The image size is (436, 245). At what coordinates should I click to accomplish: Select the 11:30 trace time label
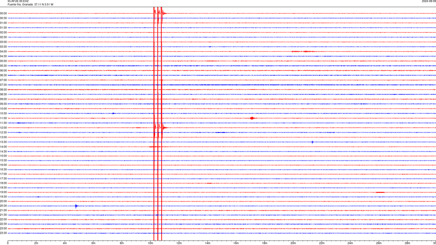tap(4, 123)
